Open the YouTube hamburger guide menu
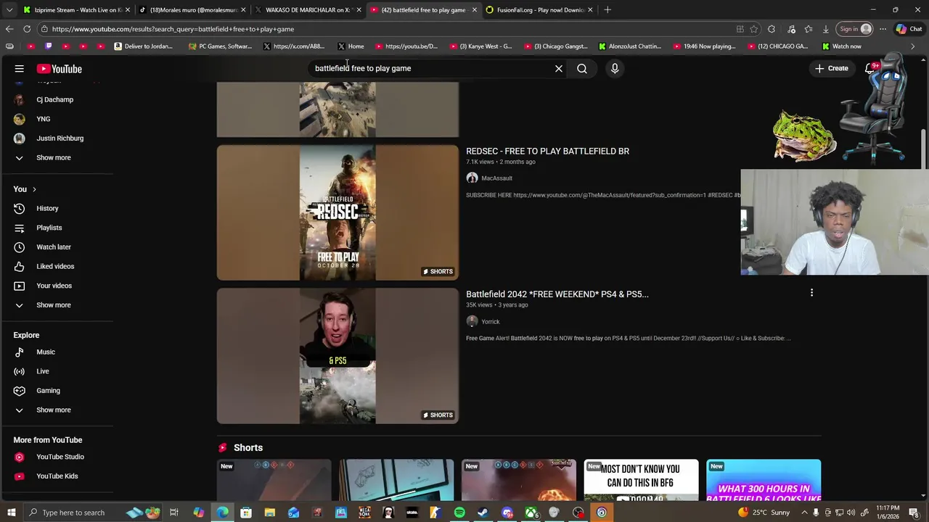The height and width of the screenshot is (522, 929). pos(20,69)
